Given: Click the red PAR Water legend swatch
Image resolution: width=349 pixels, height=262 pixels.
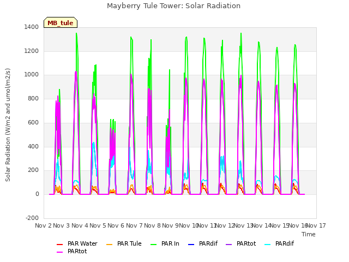Looking at the screenshot, I should 59,244.
